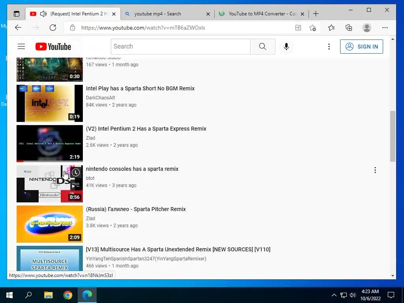Open action menu for nintendo consoles video
This screenshot has width=404, height=303.
[375, 170]
